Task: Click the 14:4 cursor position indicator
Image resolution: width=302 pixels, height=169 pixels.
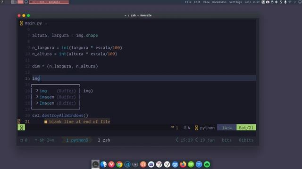Action: [x=226, y=128]
